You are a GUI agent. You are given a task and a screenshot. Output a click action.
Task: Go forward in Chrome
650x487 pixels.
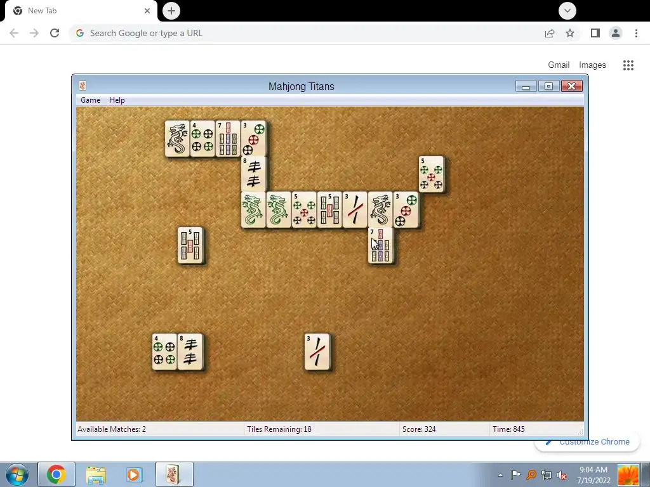point(34,33)
